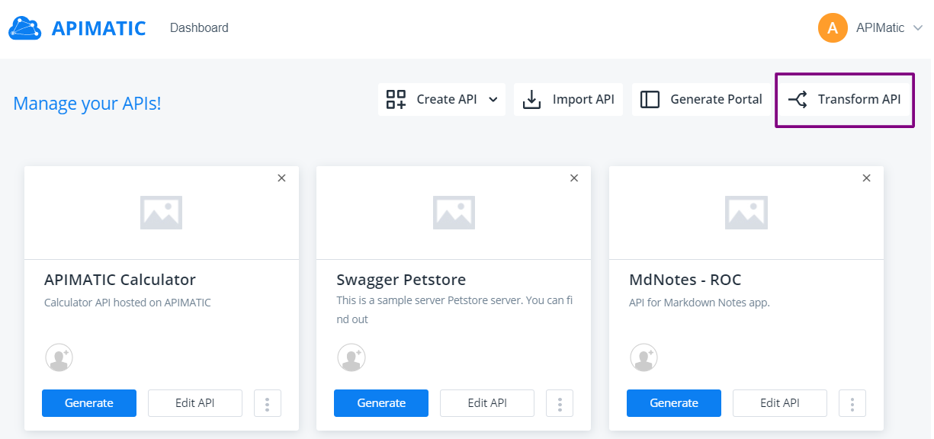Screen dimensions: 934x439
Task: Click the Transform API button
Action: click(844, 99)
